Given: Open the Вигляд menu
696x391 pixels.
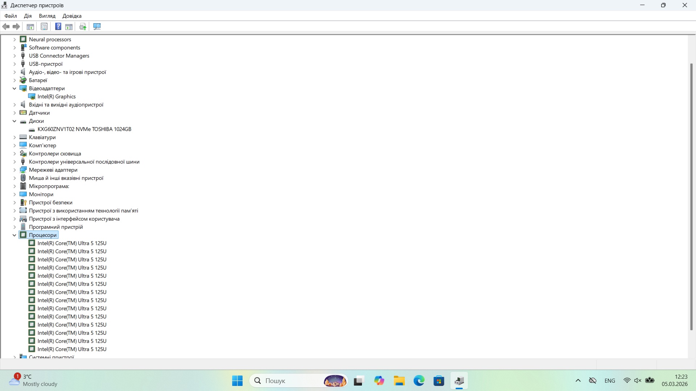Looking at the screenshot, I should 47,16.
